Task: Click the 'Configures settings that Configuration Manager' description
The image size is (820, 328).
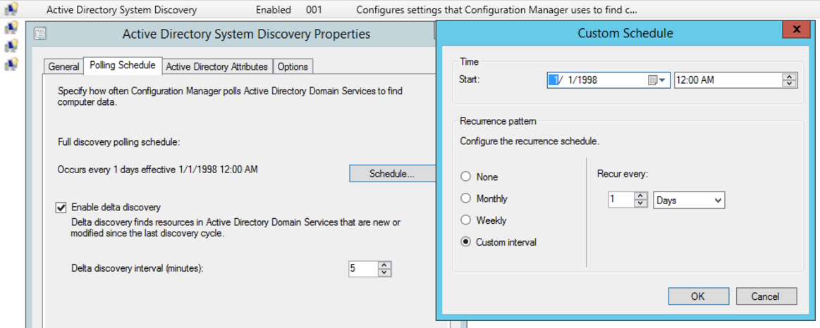Action: [496, 9]
